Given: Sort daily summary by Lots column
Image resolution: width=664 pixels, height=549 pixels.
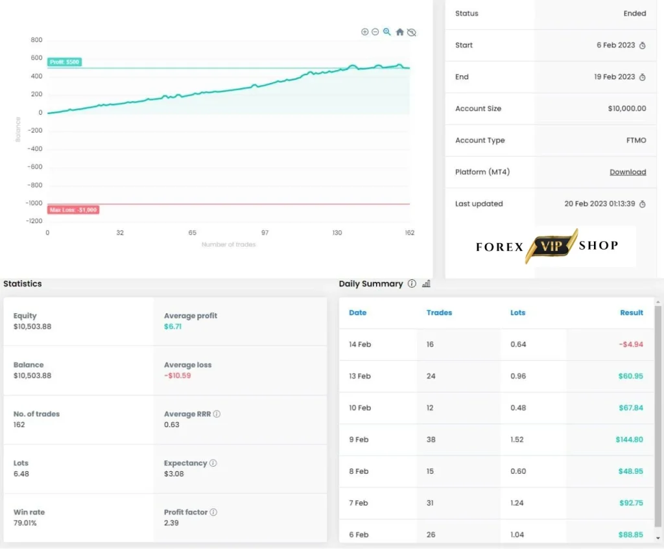Looking at the screenshot, I should pyautogui.click(x=517, y=313).
